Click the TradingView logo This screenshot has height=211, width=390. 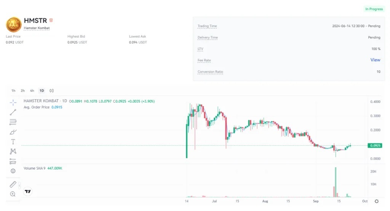tap(28, 191)
